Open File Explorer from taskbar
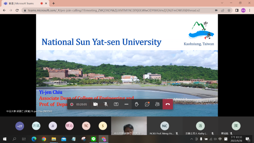 pos(54,139)
